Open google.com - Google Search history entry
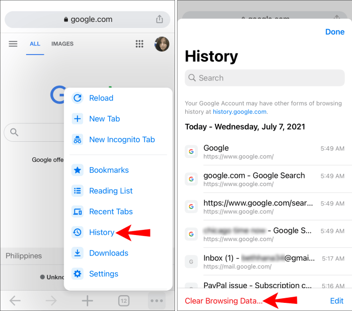 coord(264,179)
